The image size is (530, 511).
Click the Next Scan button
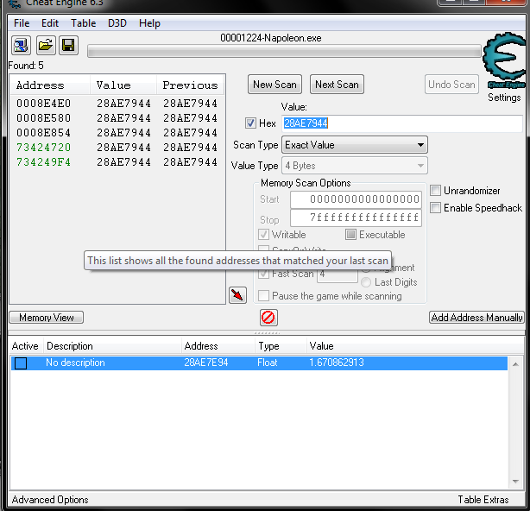coord(337,84)
